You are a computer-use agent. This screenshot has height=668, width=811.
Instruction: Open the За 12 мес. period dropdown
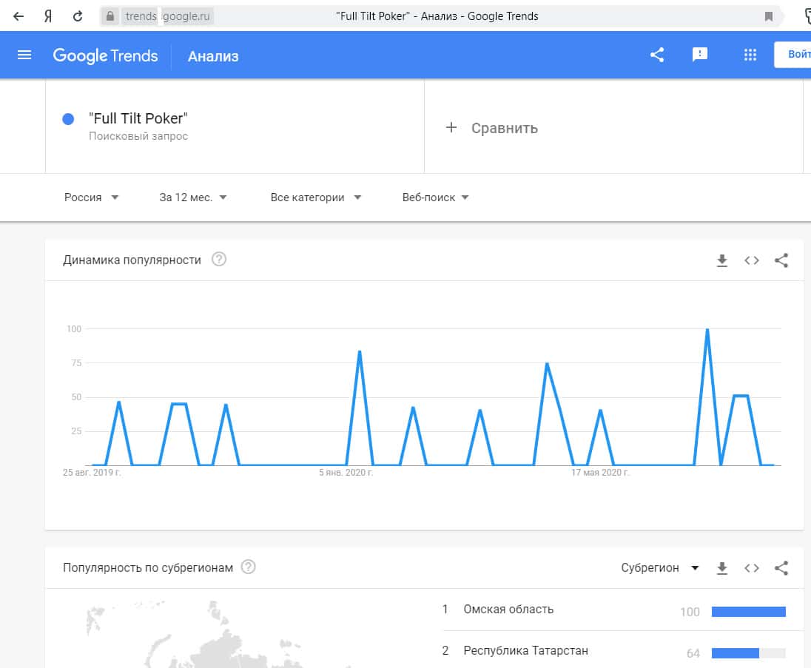point(193,198)
